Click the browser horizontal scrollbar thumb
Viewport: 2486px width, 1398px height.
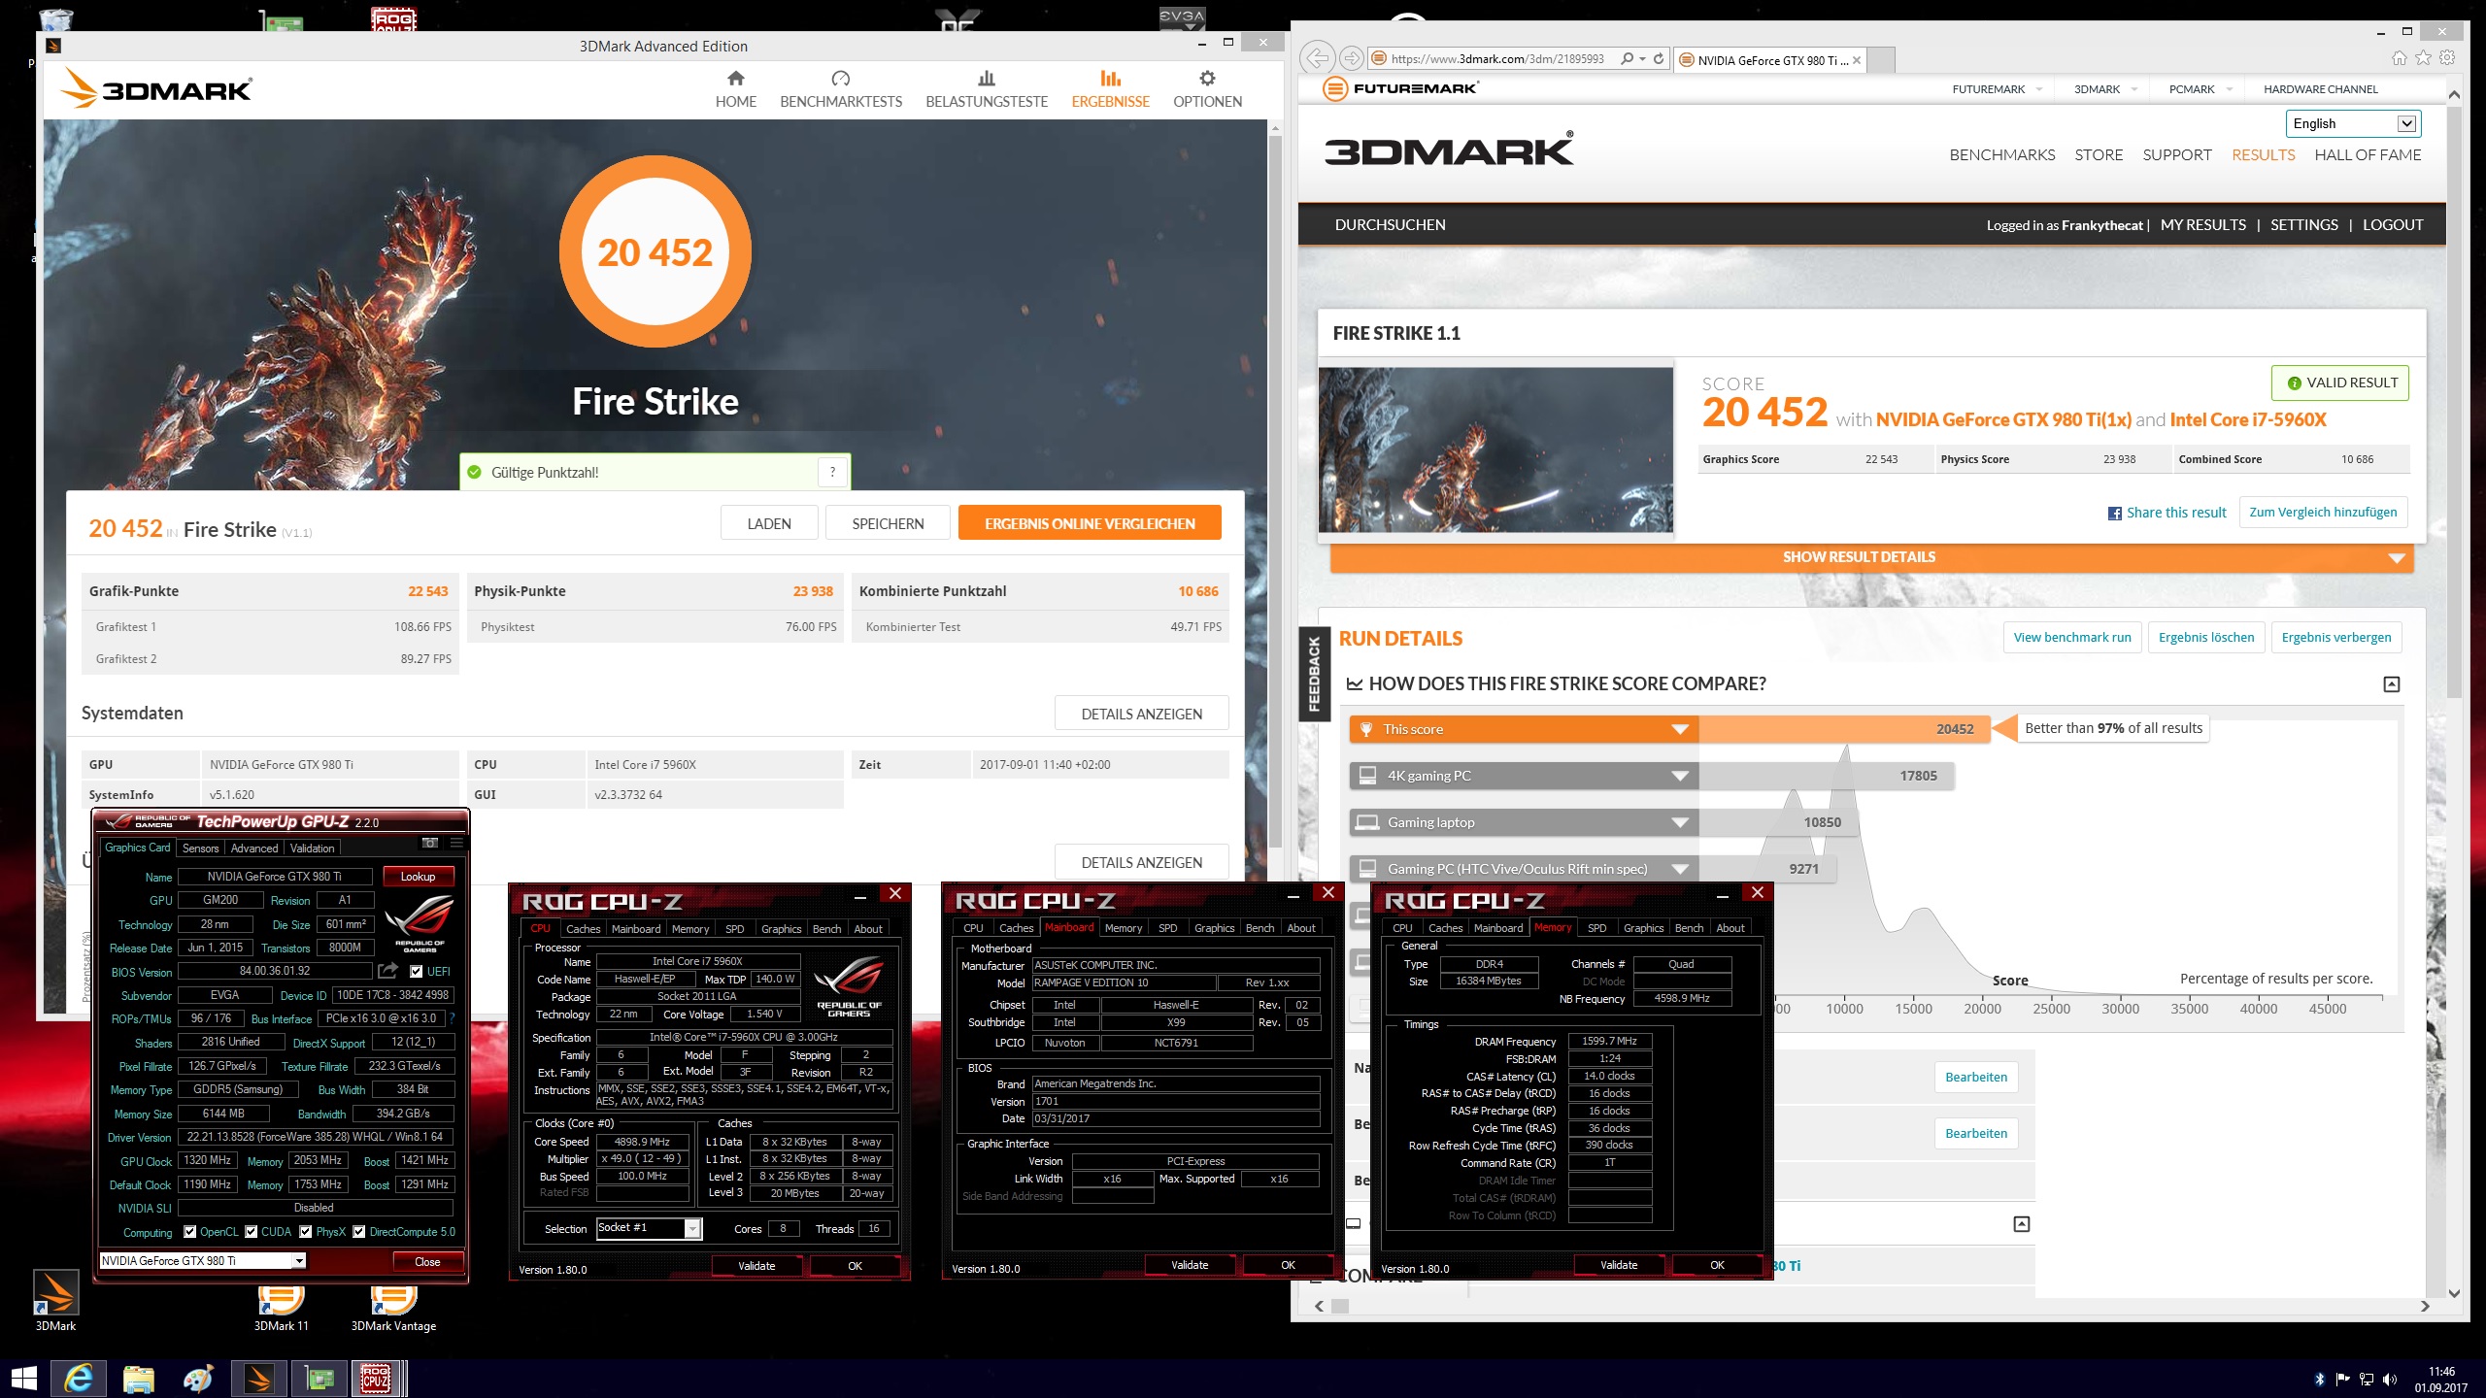(1340, 1306)
